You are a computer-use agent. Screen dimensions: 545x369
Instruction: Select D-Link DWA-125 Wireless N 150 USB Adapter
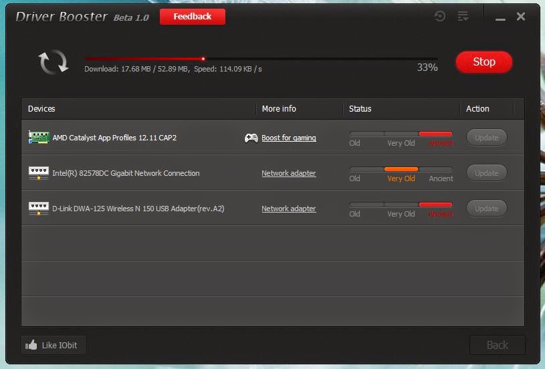coord(138,209)
